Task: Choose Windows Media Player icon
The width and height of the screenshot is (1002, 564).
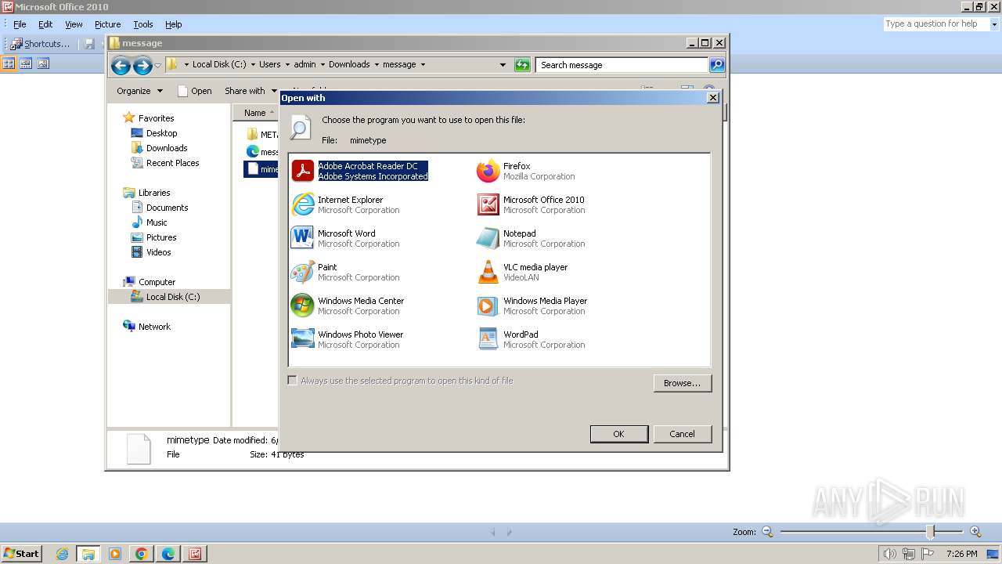Action: point(488,305)
